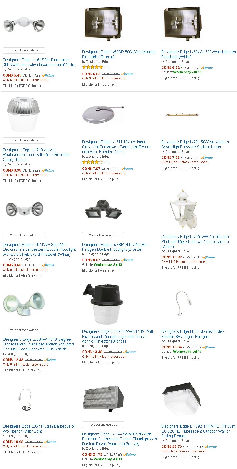Click the four-star rating on L-1711 farm light
Viewport: 237px width, 469px height.
tap(93, 162)
